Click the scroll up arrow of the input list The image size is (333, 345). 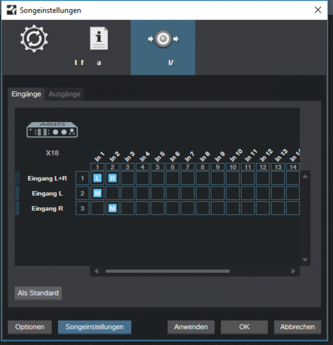(305, 176)
